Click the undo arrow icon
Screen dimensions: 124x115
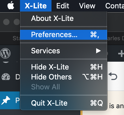113,76
